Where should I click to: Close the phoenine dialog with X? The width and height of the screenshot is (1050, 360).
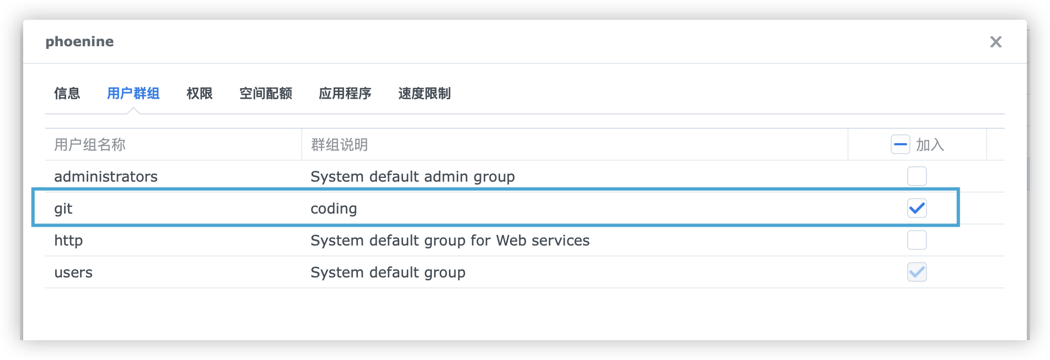coord(995,42)
